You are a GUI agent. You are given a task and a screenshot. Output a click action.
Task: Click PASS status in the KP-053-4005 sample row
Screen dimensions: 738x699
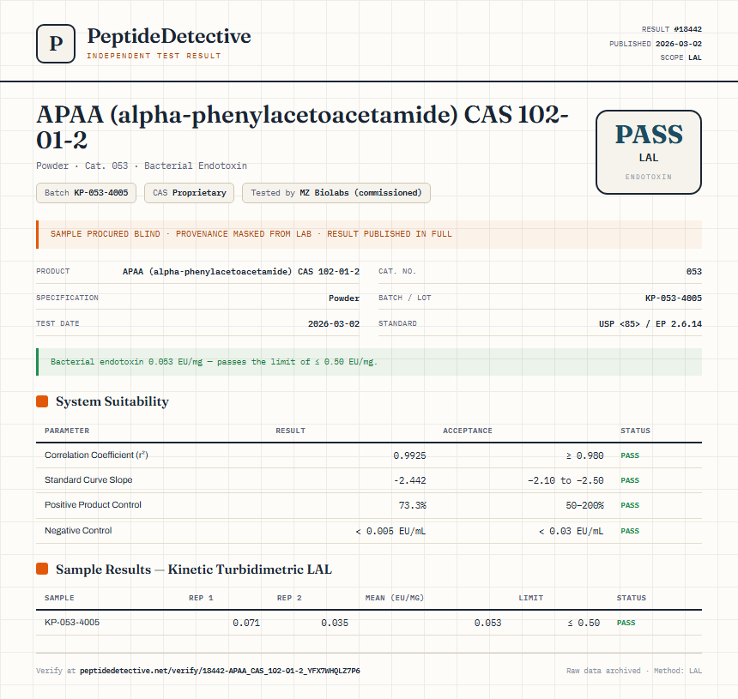pyautogui.click(x=626, y=623)
